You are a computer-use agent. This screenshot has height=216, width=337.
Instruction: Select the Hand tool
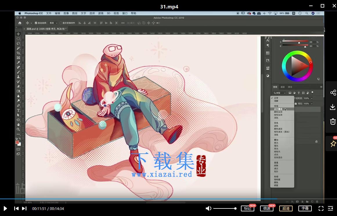[x=18, y=125]
